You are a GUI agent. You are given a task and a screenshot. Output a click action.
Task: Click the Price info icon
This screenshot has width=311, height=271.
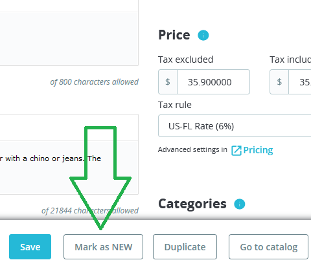(x=203, y=35)
